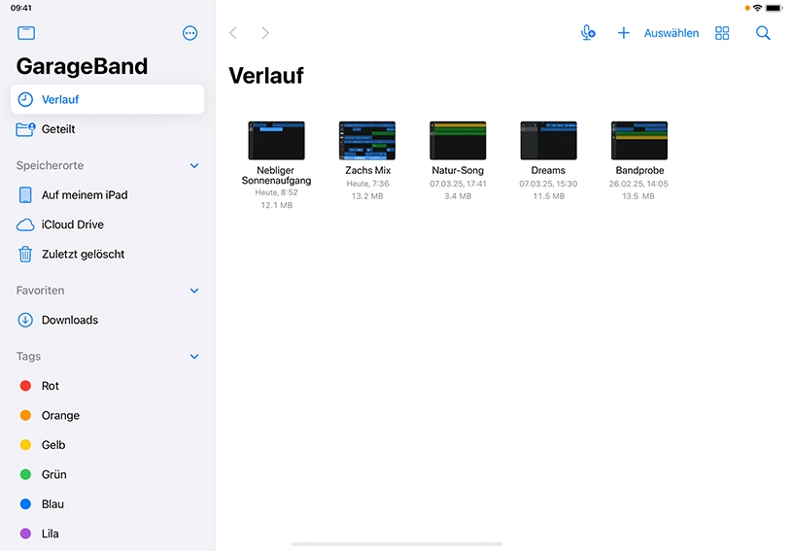Click the Zachs Mix file name
This screenshot has height=551, width=793.
(367, 170)
